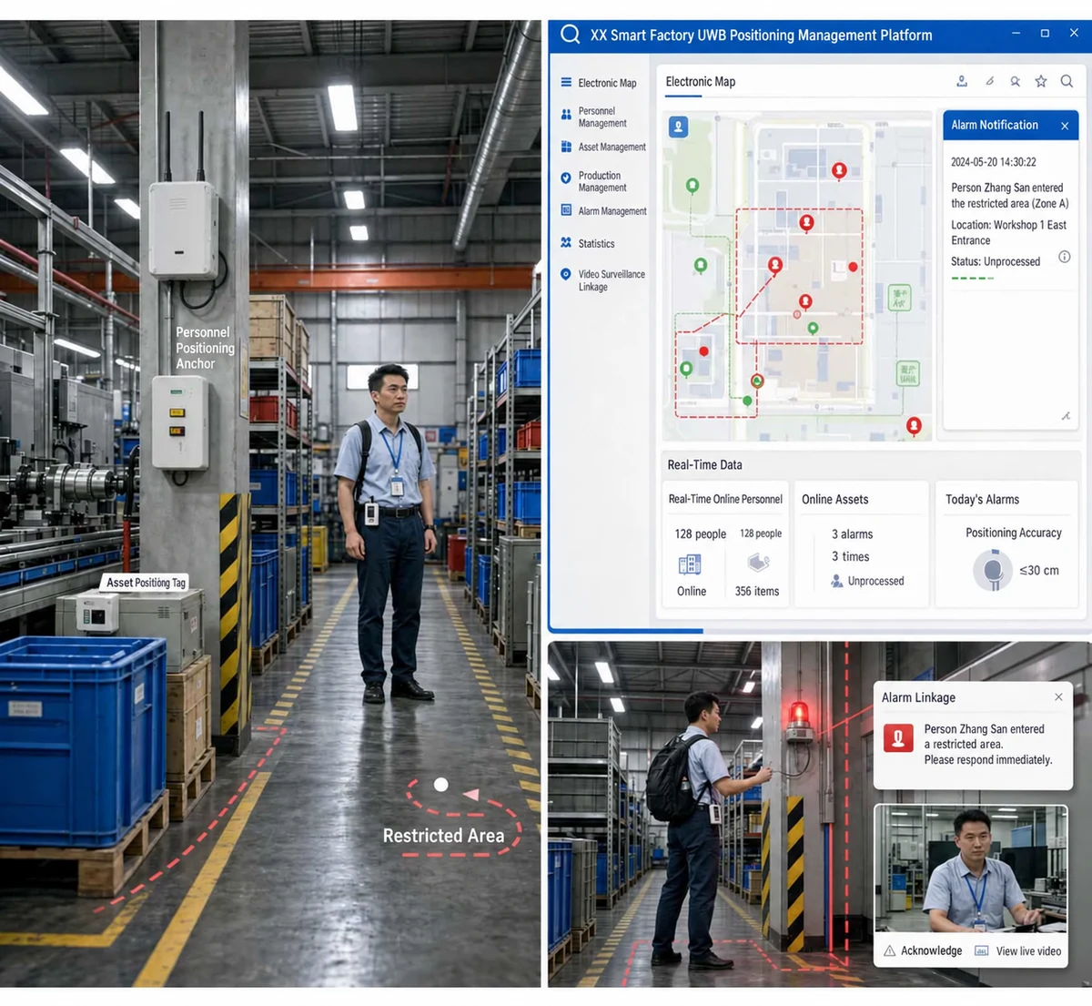Click the asset tag icon above 356 items

coord(758,561)
